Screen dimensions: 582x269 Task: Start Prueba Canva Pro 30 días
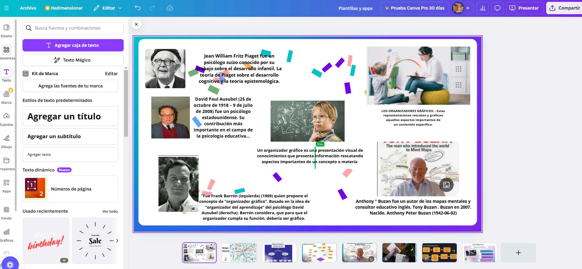[x=415, y=8]
